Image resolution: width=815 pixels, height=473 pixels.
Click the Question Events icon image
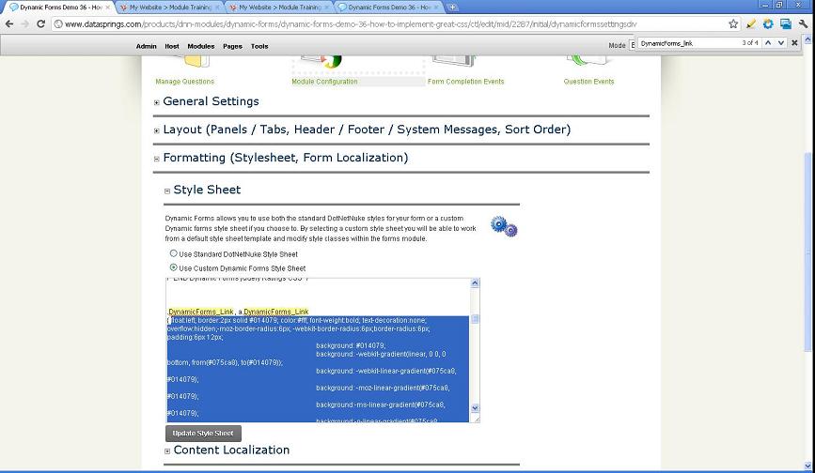pos(588,61)
